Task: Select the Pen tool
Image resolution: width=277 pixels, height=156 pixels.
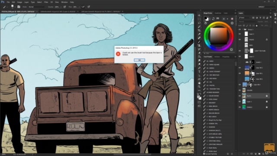Action: 199,68
